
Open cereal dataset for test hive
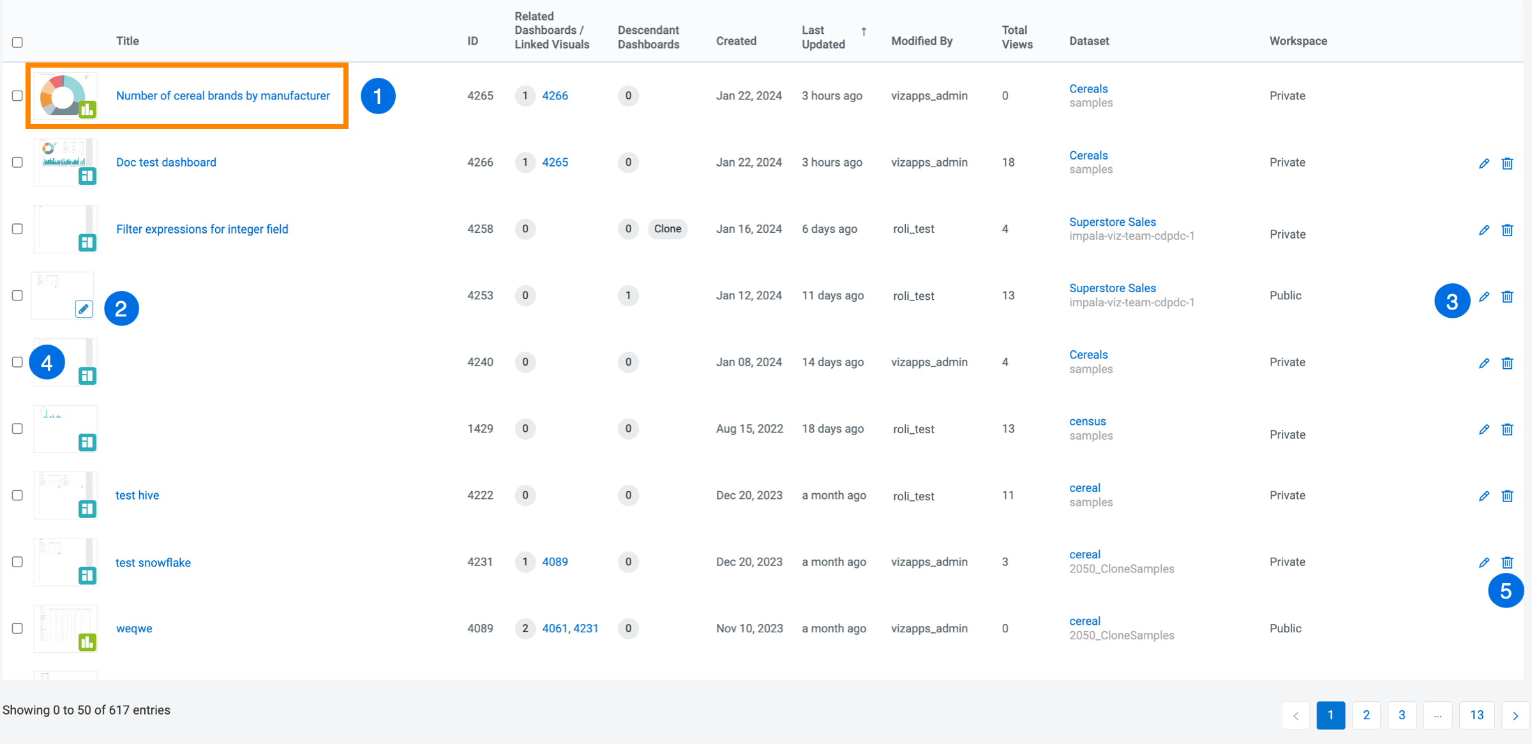coord(1085,488)
